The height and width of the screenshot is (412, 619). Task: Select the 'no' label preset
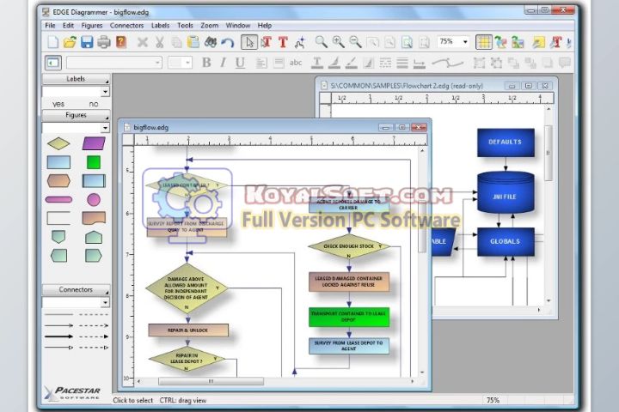[94, 104]
